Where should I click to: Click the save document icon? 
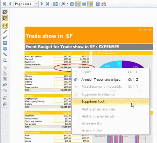(x=98, y=4)
